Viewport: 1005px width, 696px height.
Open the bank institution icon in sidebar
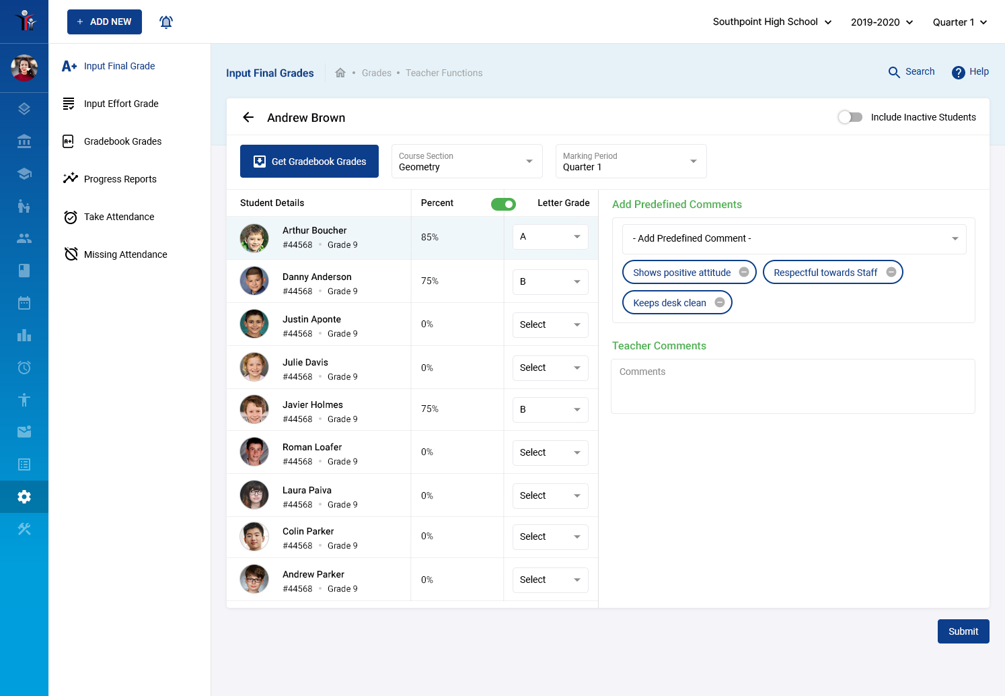pyautogui.click(x=24, y=141)
